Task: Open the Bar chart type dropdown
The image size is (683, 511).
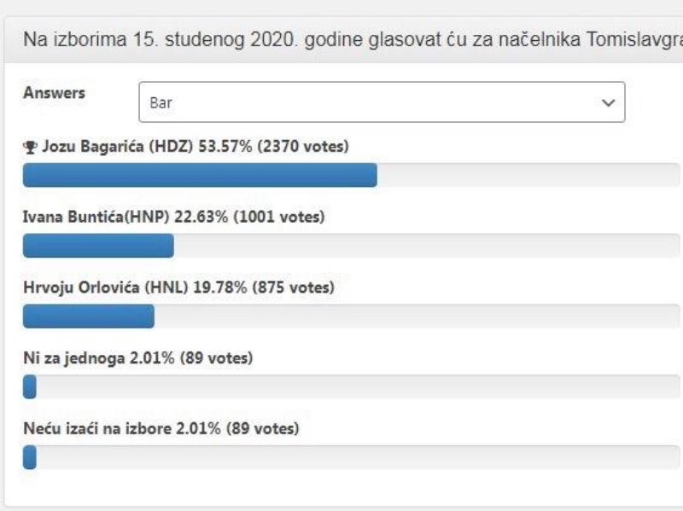Action: tap(382, 102)
